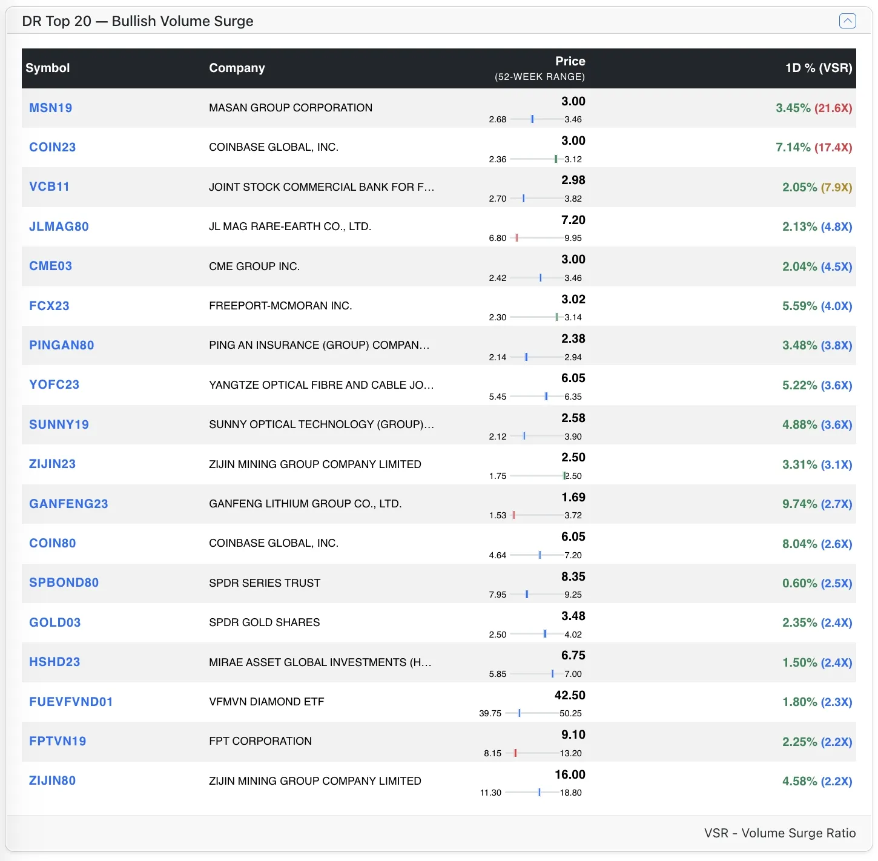This screenshot has height=861, width=878.
Task: Click MSN19 52-week range bar
Action: pos(536,119)
